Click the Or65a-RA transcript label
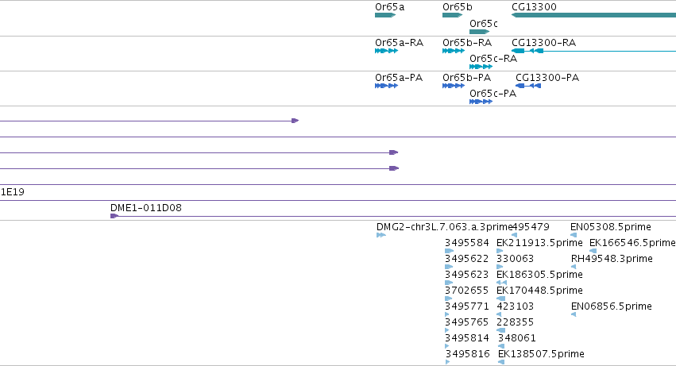Screen dimensions: 676x366 point(400,43)
